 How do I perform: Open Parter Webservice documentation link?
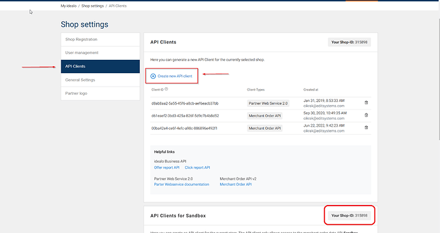(182, 184)
